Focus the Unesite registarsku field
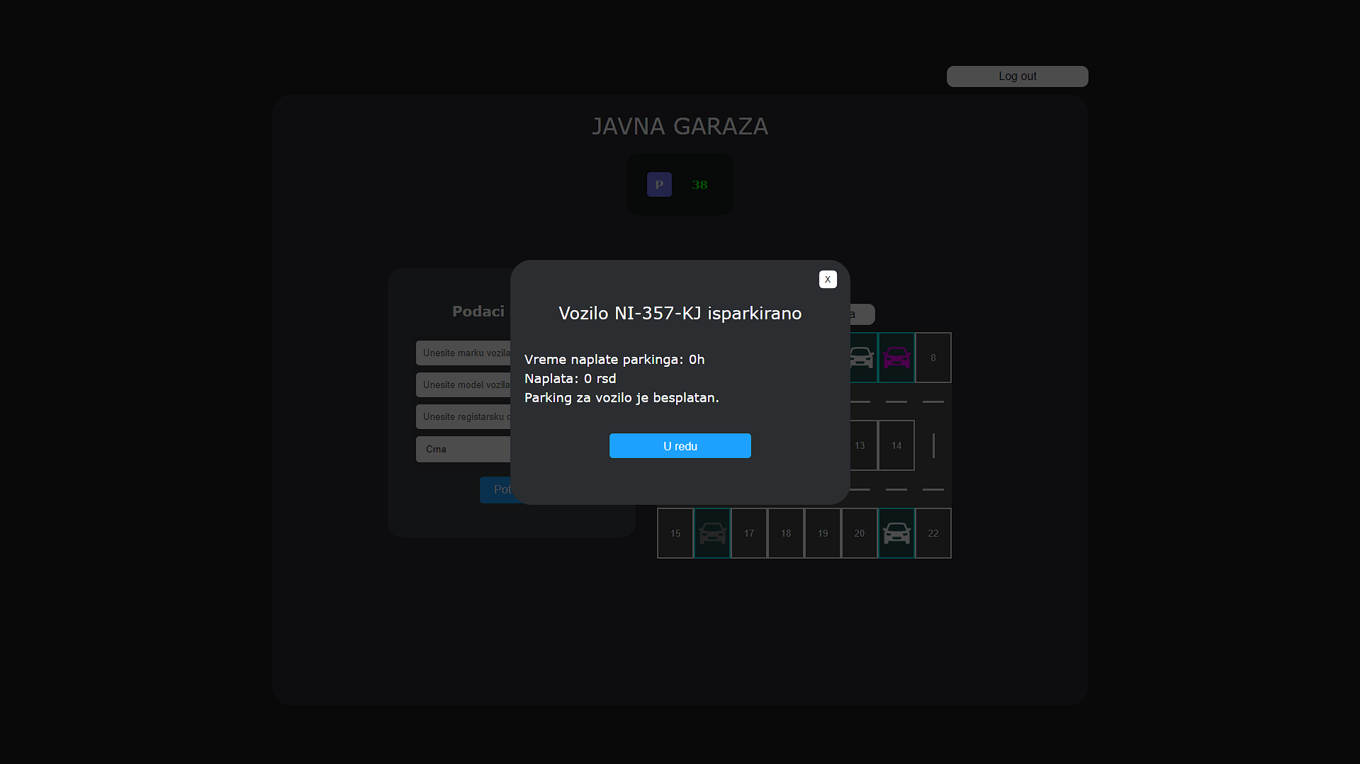Screen dimensions: 1360x764 463,417
